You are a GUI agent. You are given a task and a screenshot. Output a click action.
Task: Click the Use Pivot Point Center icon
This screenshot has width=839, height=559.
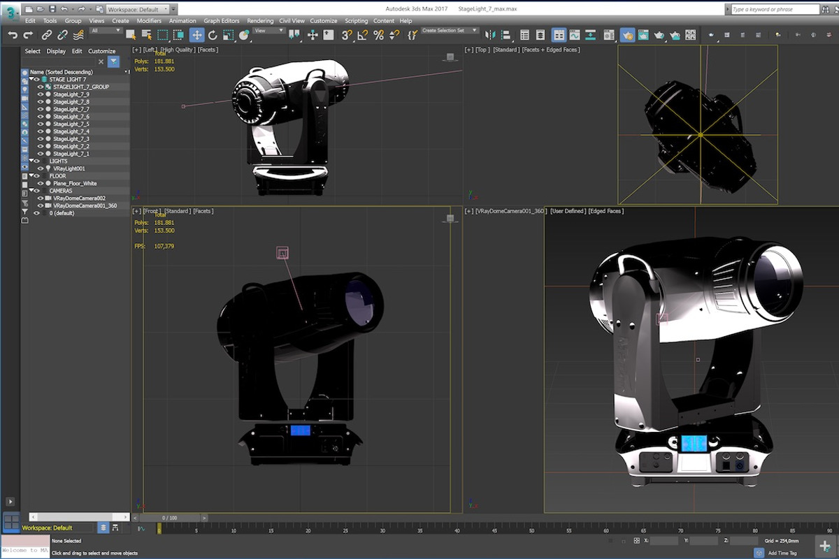(294, 35)
